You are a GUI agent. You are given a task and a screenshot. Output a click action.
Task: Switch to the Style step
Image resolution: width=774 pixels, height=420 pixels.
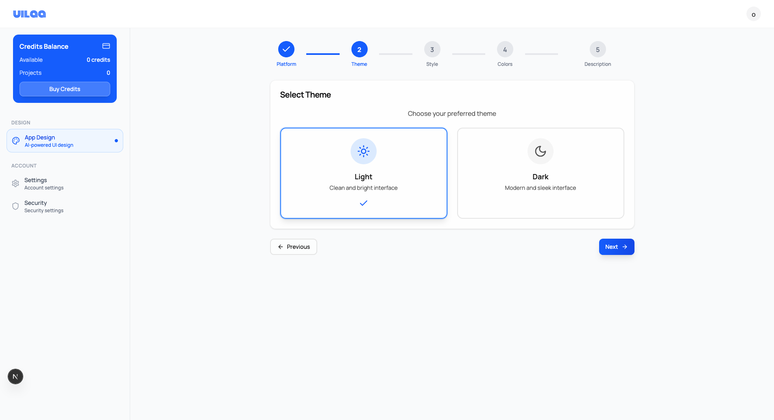point(432,49)
